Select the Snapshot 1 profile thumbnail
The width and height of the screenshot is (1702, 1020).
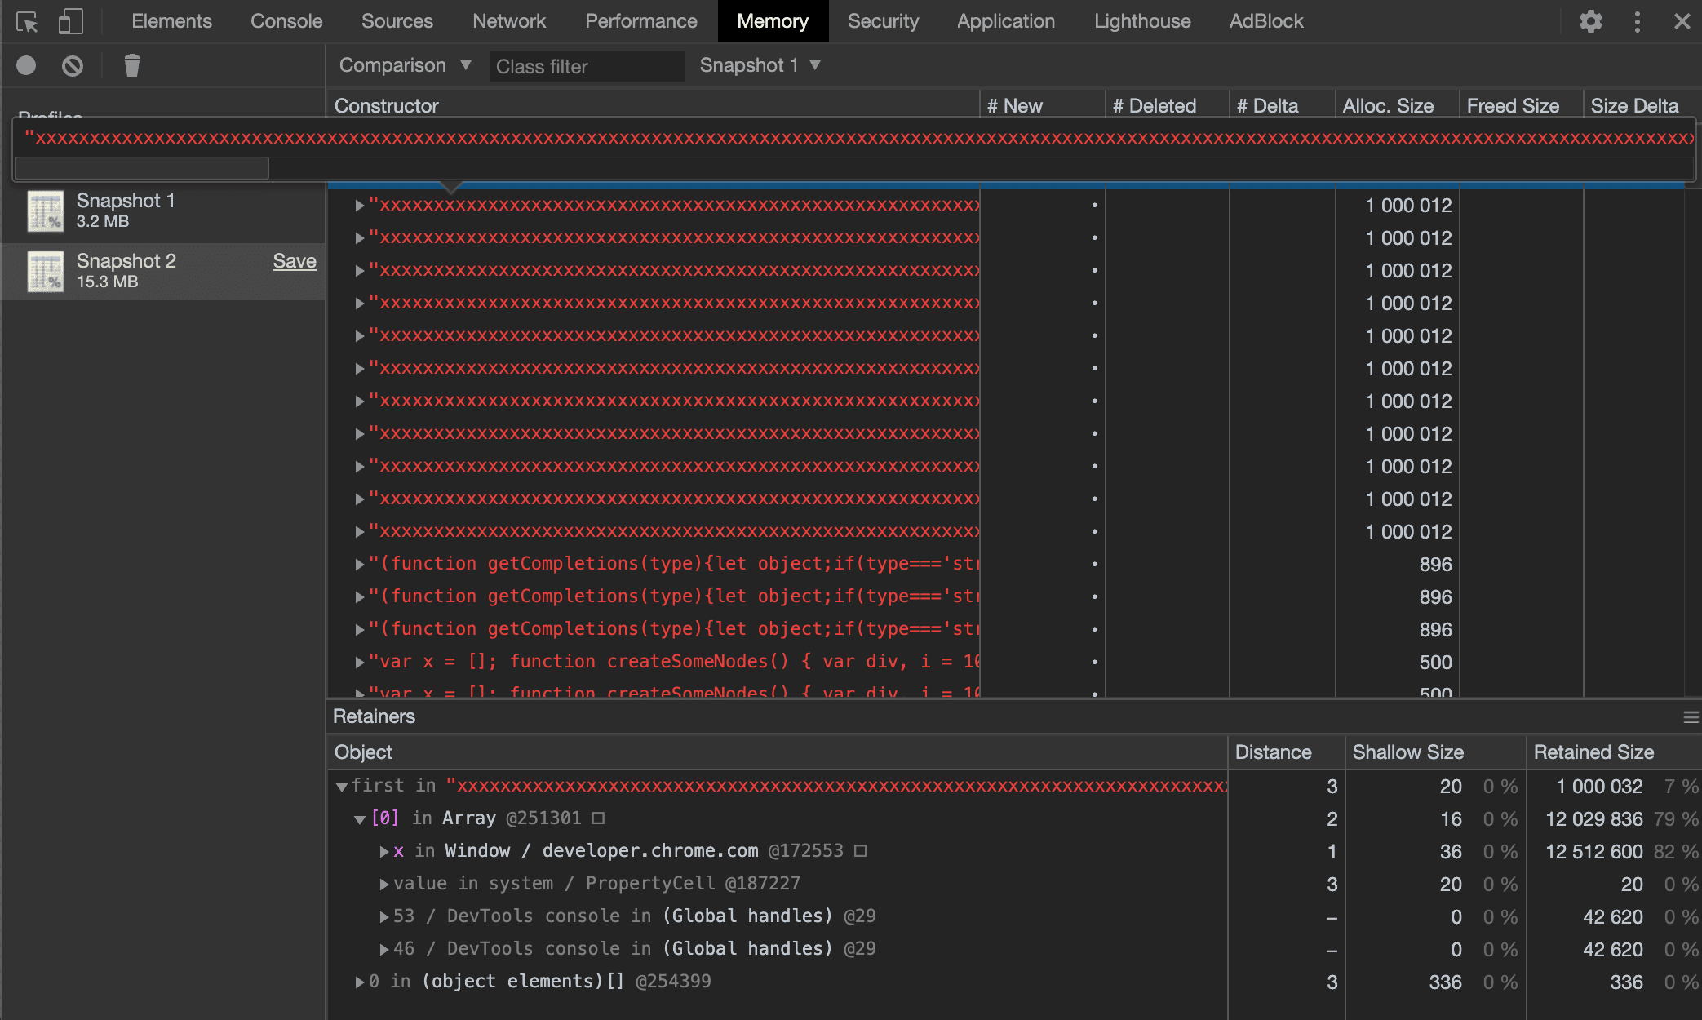pyautogui.click(x=46, y=211)
